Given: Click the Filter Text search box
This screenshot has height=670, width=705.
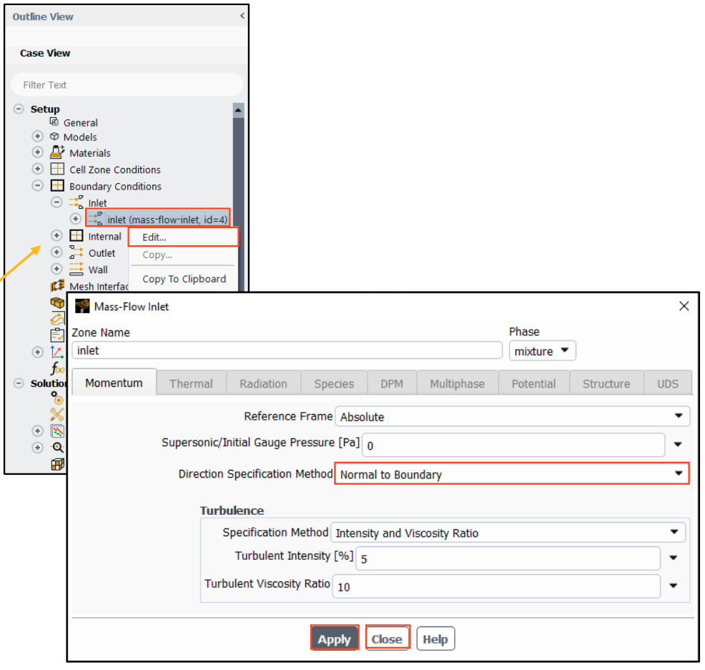Looking at the screenshot, I should [127, 84].
